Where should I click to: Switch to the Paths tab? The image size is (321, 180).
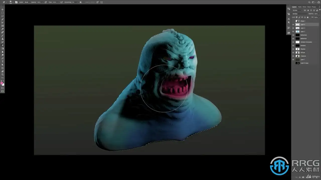(x=300, y=7)
